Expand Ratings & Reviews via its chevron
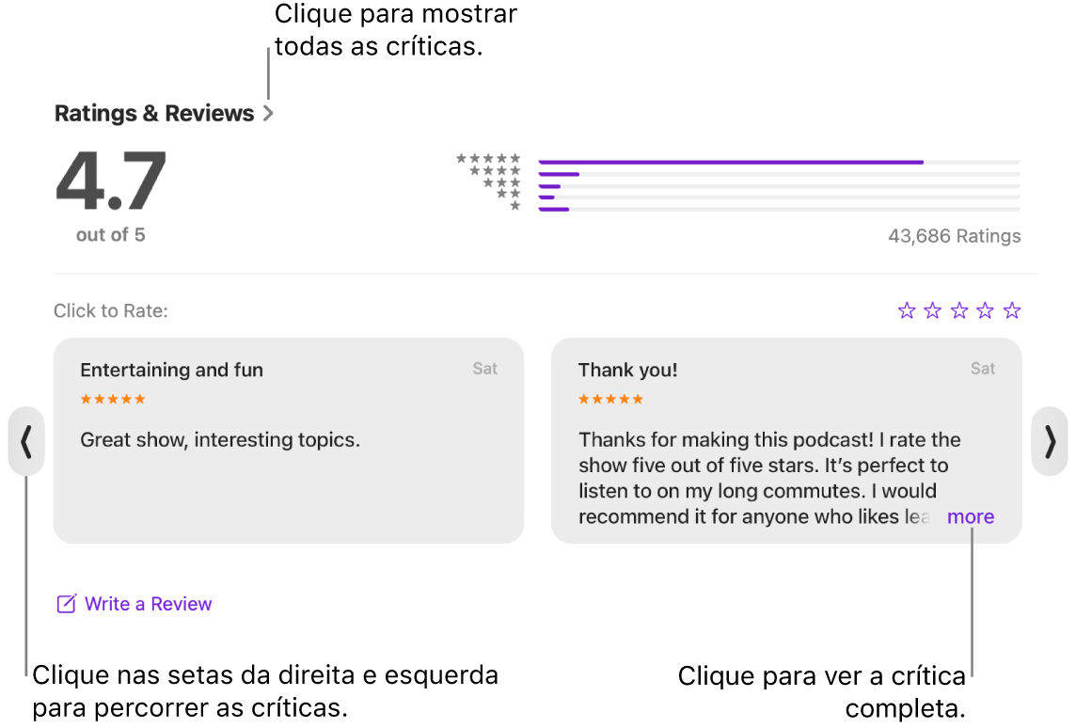The image size is (1076, 728). coord(270,113)
